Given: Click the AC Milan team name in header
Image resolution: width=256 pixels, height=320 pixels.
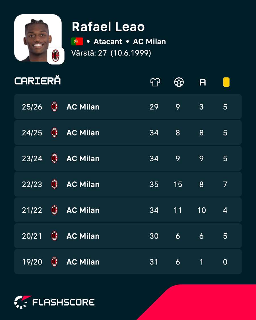Looking at the screenshot, I should 149,42.
